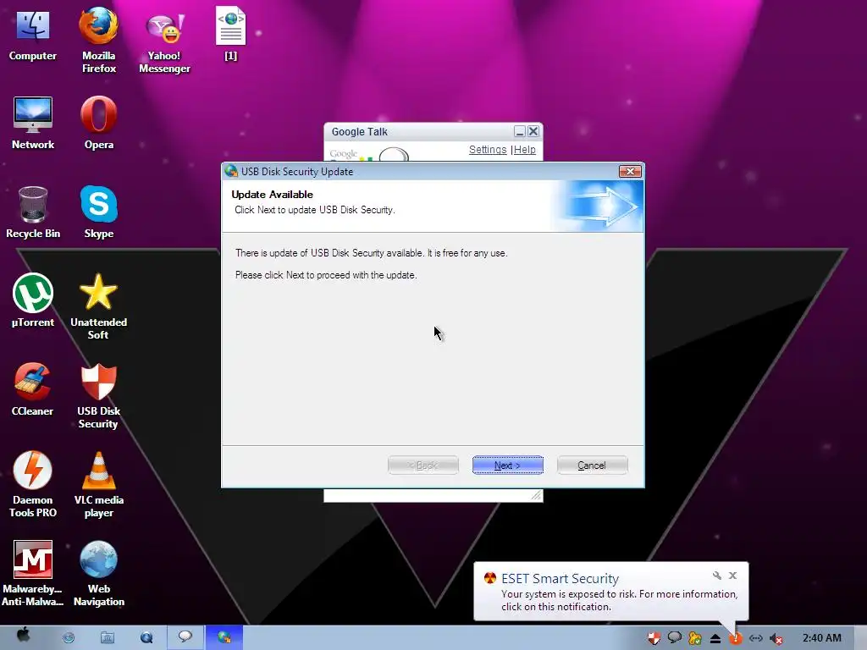The width and height of the screenshot is (867, 650).
Task: Click the safely remove hardware eject tray icon
Action: click(x=715, y=639)
